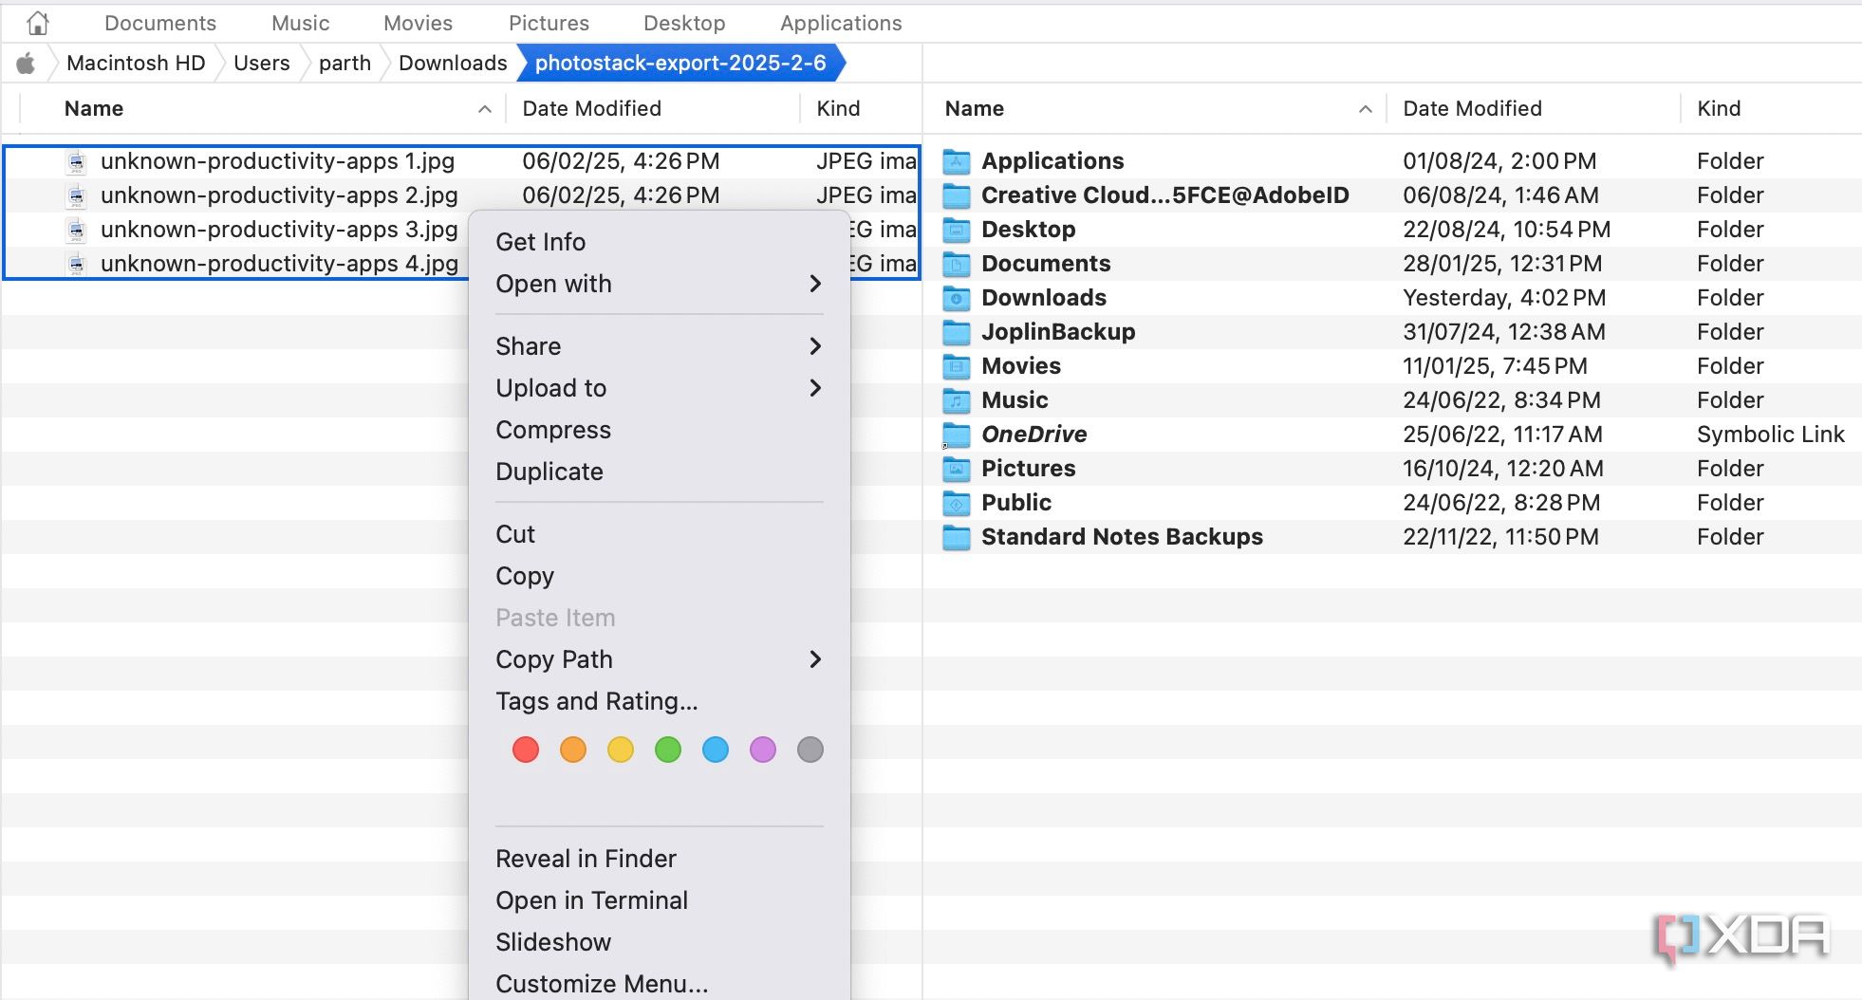
Task: Click the Music folder icon with note symbol
Action: pos(959,399)
